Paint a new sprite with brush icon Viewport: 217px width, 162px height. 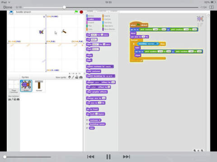click(x=73, y=77)
